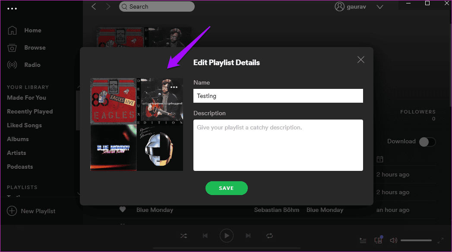Image resolution: width=452 pixels, height=252 pixels.
Task: Go to Home in sidebar
Action: (x=32, y=30)
